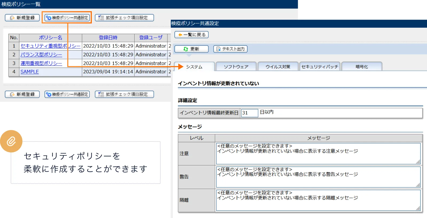Sort by 登録ユーザ column header
The height and width of the screenshot is (218, 427).
(x=151, y=38)
